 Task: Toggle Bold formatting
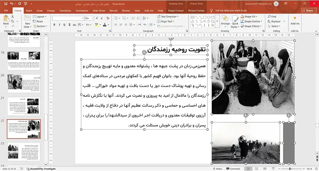coord(54,25)
